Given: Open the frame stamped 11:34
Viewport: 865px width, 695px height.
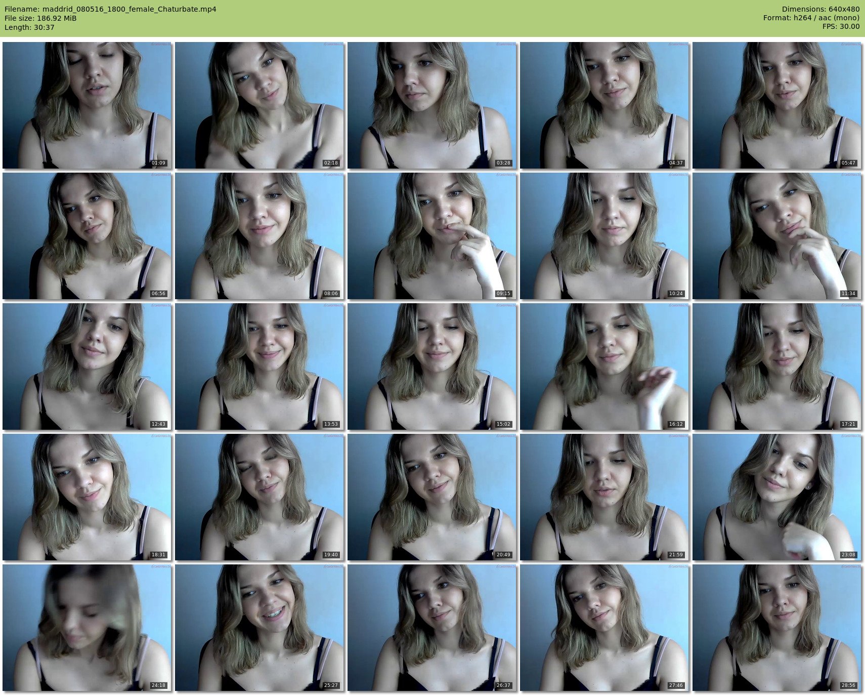Looking at the screenshot, I should point(777,236).
